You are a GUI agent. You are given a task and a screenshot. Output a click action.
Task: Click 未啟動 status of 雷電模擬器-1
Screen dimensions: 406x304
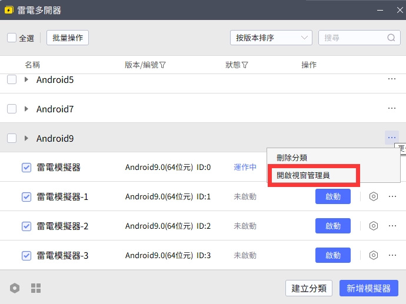tap(245, 196)
